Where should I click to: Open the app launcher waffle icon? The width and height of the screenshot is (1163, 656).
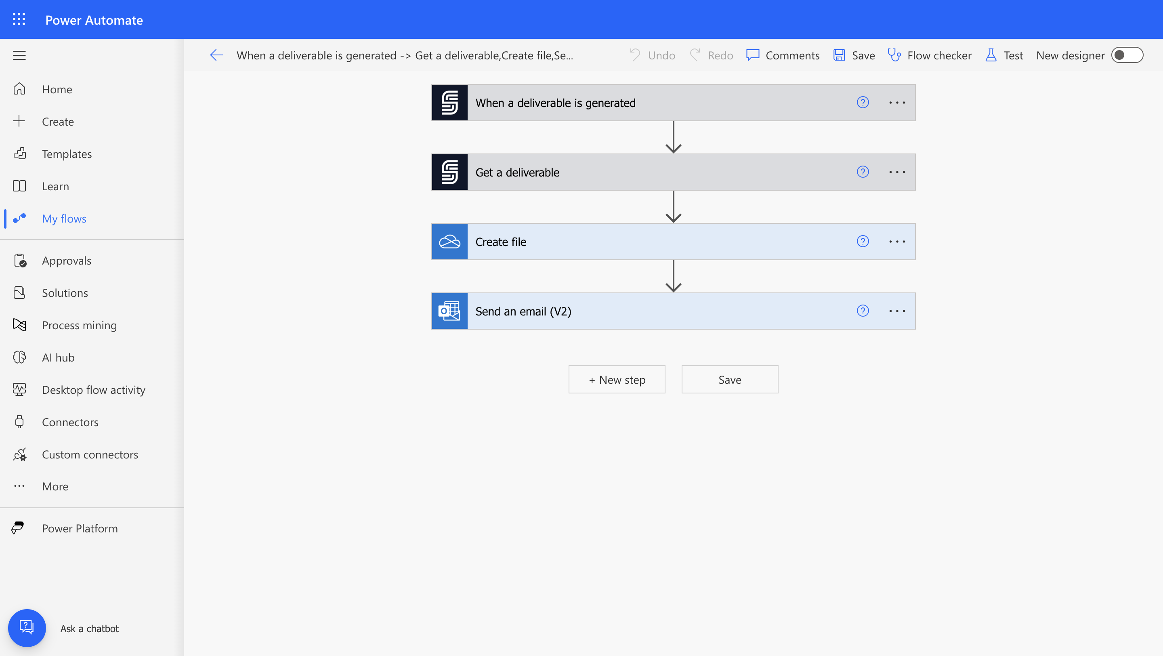click(19, 19)
